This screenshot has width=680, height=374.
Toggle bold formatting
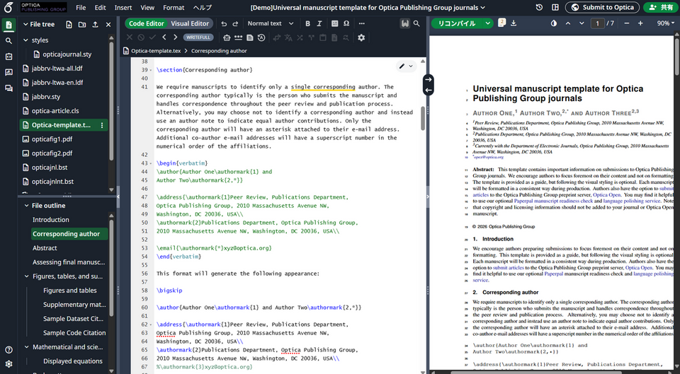click(x=308, y=23)
